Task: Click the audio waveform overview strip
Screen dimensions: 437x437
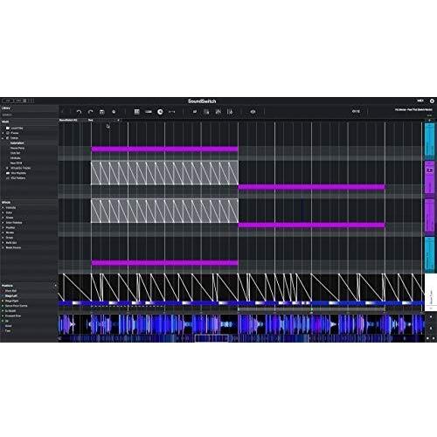Action: pos(241,338)
